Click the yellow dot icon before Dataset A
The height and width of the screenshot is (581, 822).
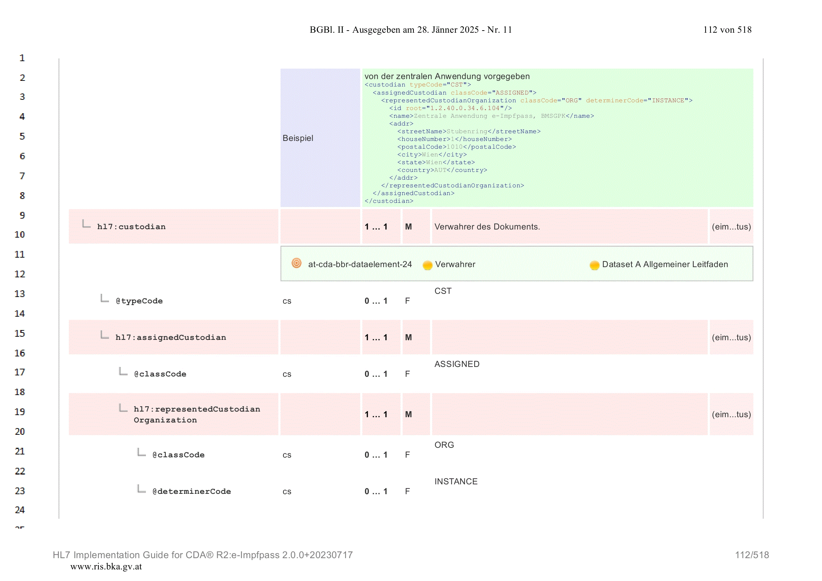pyautogui.click(x=594, y=265)
